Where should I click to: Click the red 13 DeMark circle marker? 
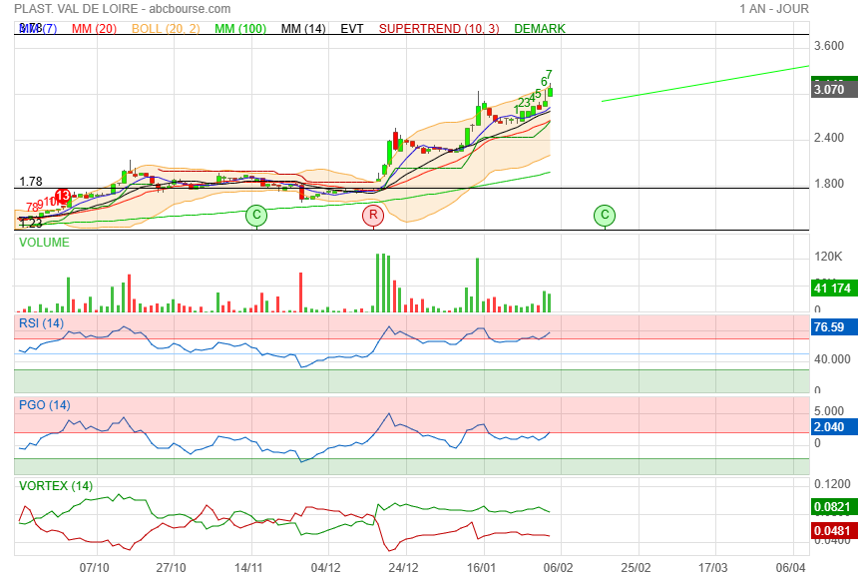coord(63,196)
